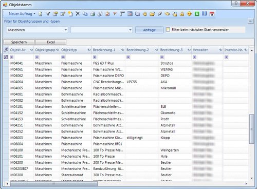Click the Abfrage button
This screenshot has height=189, width=257.
(150, 30)
